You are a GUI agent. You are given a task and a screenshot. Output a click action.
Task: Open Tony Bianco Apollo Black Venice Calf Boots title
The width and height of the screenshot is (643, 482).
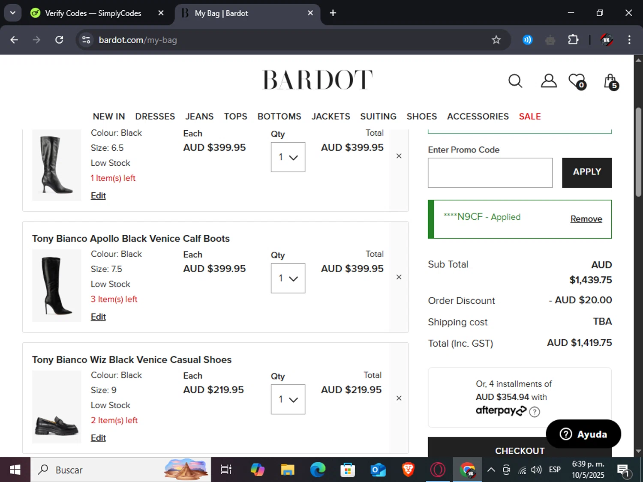coord(131,239)
